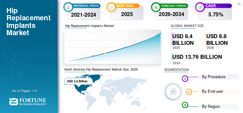
Task: Click the purple number 1 circle
Action: pyautogui.click(x=185, y=79)
